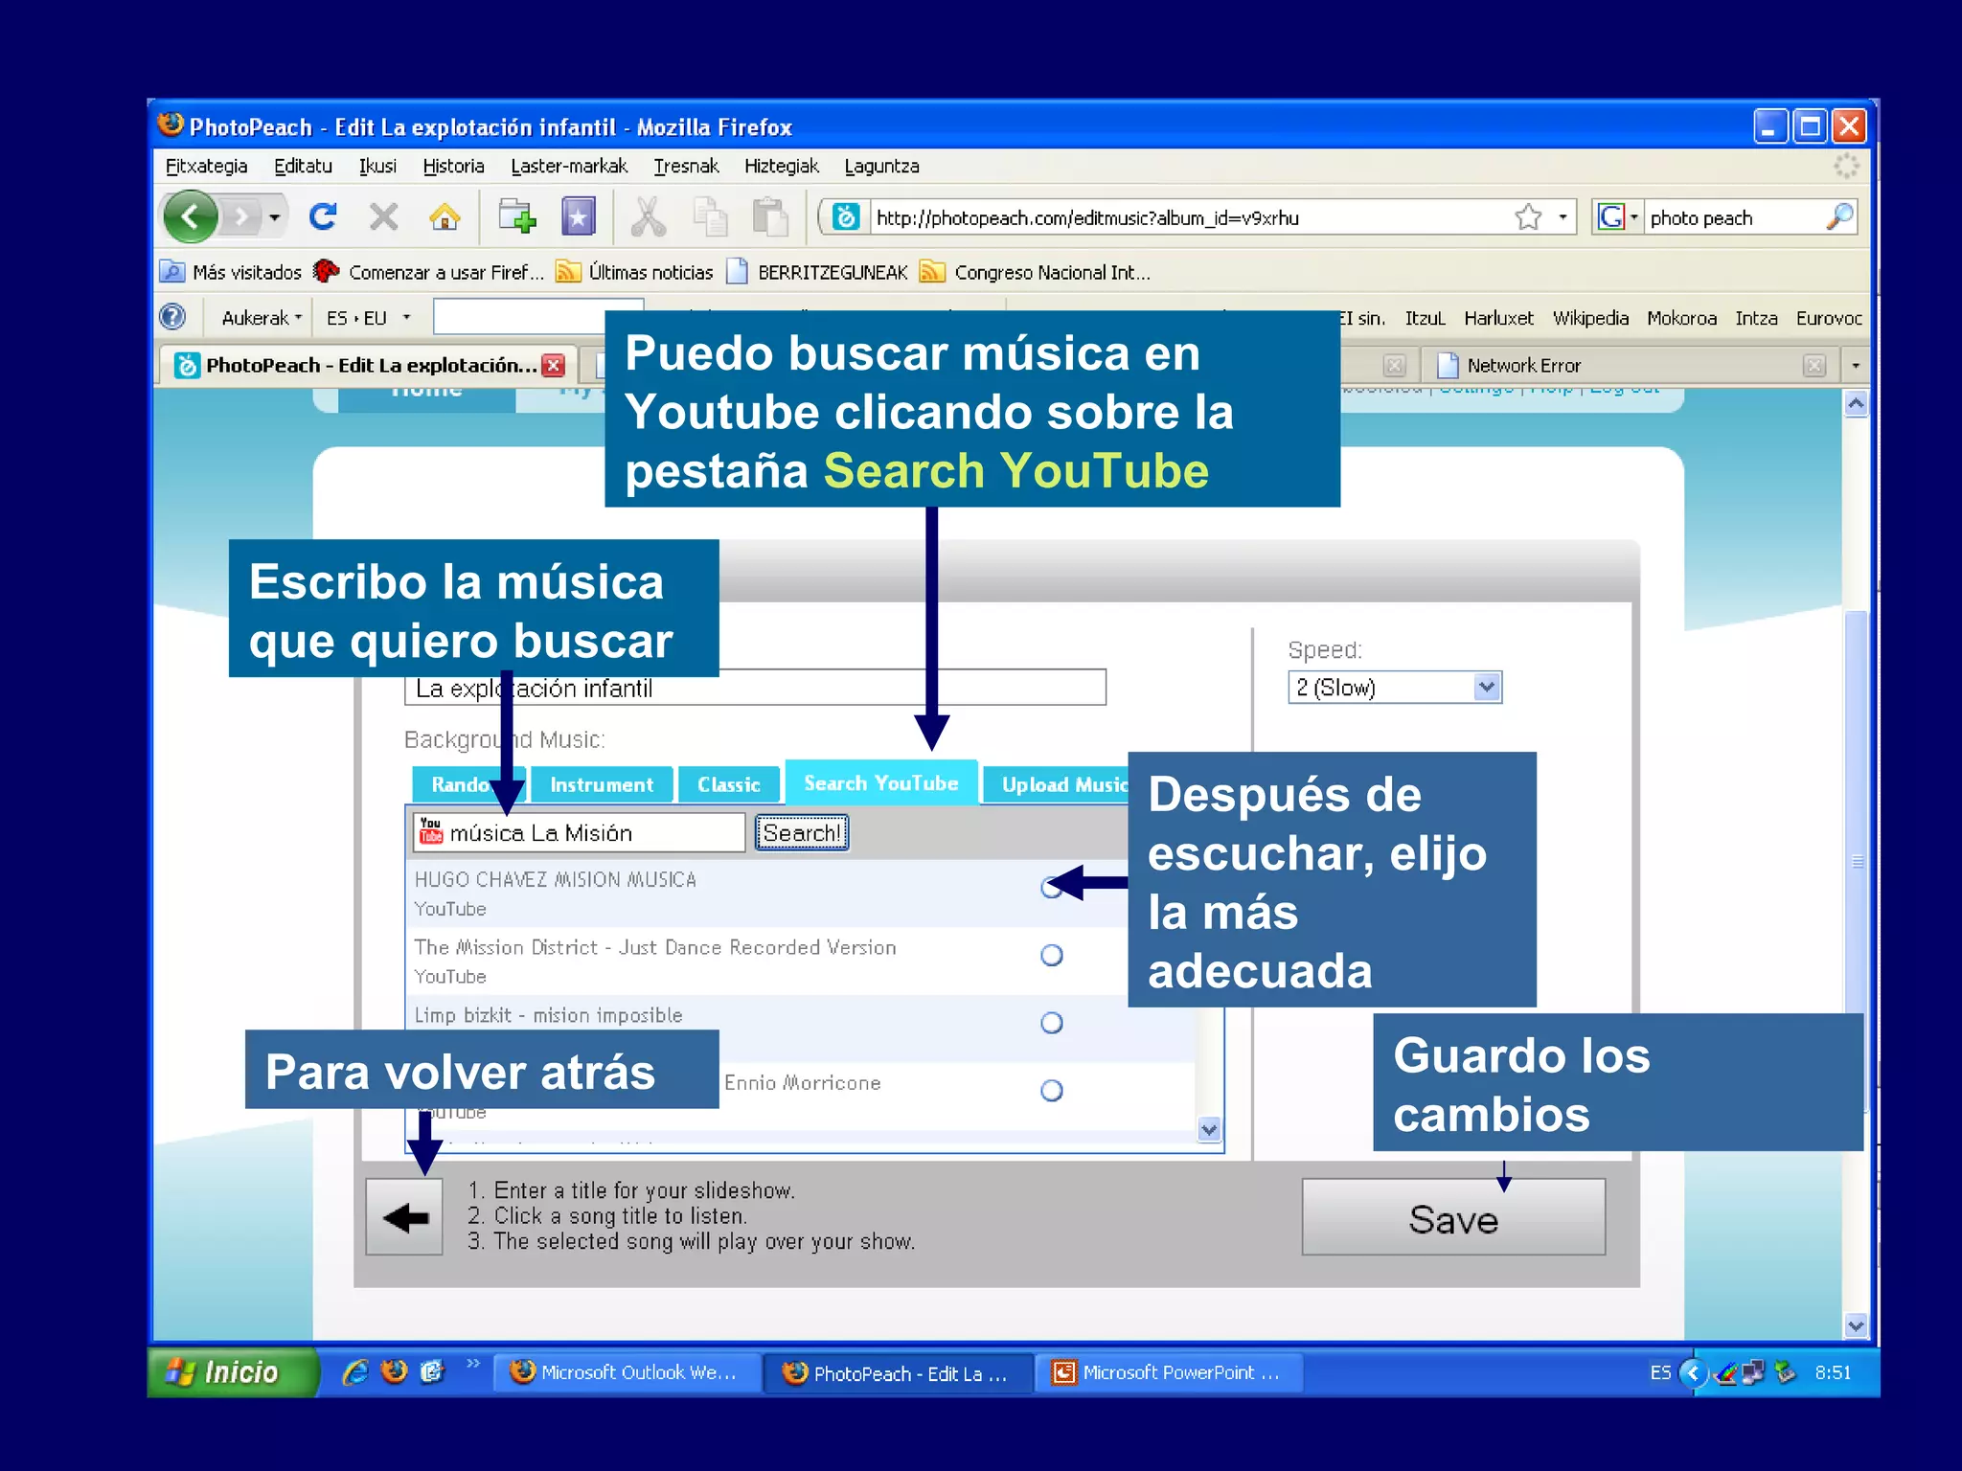The image size is (1962, 1471).
Task: Open the Laster-markak menu
Action: click(569, 166)
